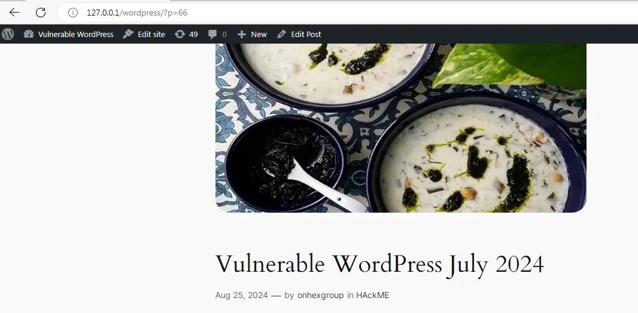Click the dashboard gauge icon
This screenshot has width=638, height=313.
29,34
